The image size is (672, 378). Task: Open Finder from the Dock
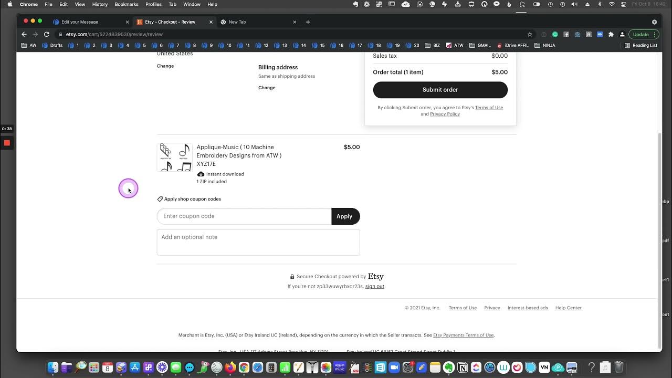pyautogui.click(x=53, y=367)
